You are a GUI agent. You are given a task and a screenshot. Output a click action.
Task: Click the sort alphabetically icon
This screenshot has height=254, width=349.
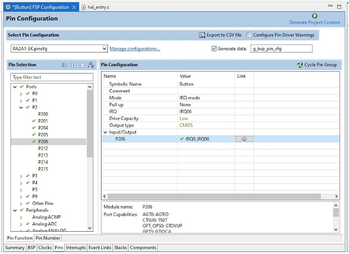pos(91,65)
